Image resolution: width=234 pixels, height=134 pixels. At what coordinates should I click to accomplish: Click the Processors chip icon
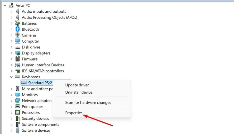click(18, 113)
